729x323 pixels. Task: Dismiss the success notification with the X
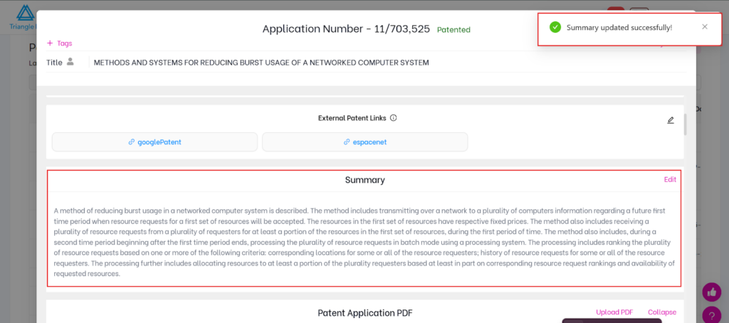pos(704,27)
